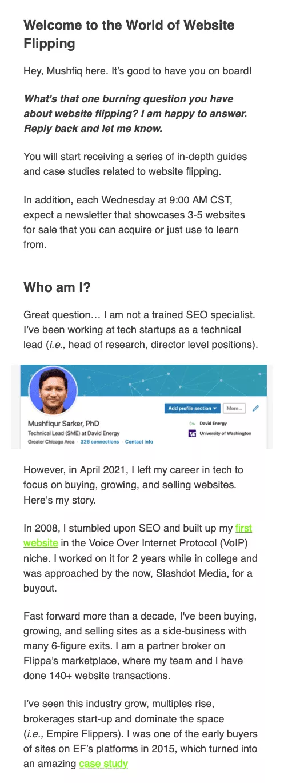Click the 'Who am I?' heading
288x783 pixels.
pos(57,287)
